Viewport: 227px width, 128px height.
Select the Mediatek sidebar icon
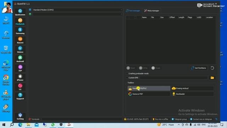(x=20, y=22)
